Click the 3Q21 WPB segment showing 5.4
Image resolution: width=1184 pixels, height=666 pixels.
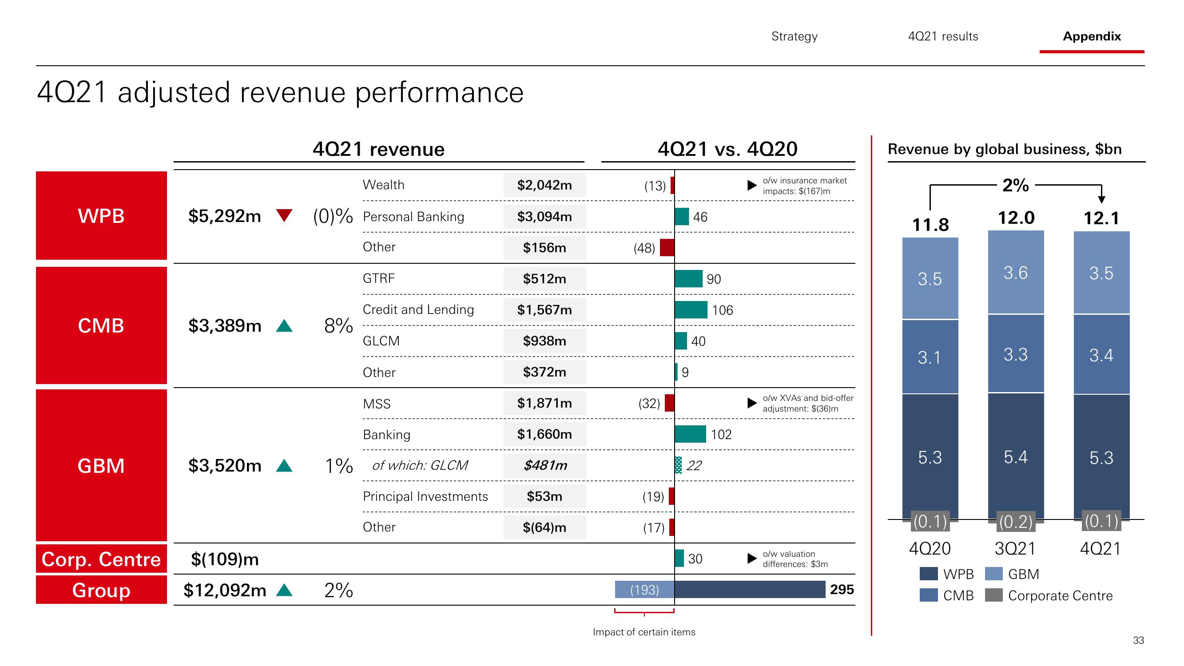(x=1016, y=456)
